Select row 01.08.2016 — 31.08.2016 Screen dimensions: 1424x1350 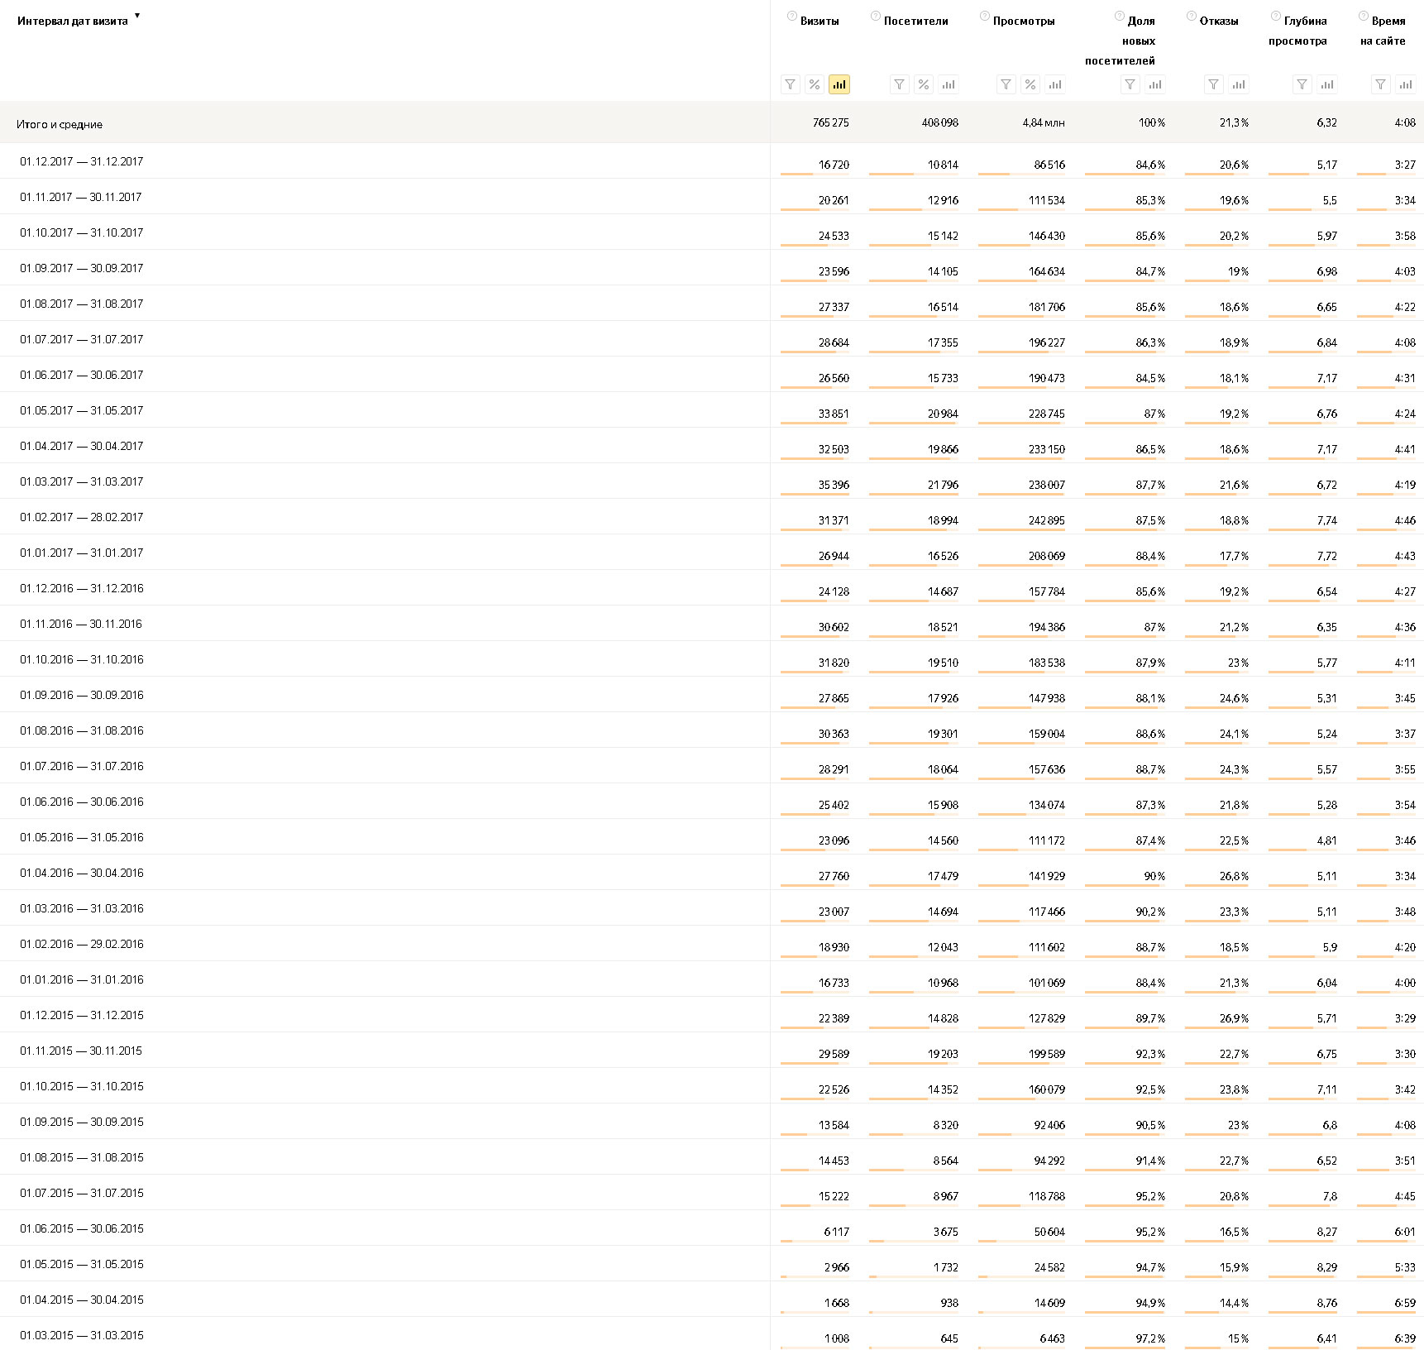[82, 730]
